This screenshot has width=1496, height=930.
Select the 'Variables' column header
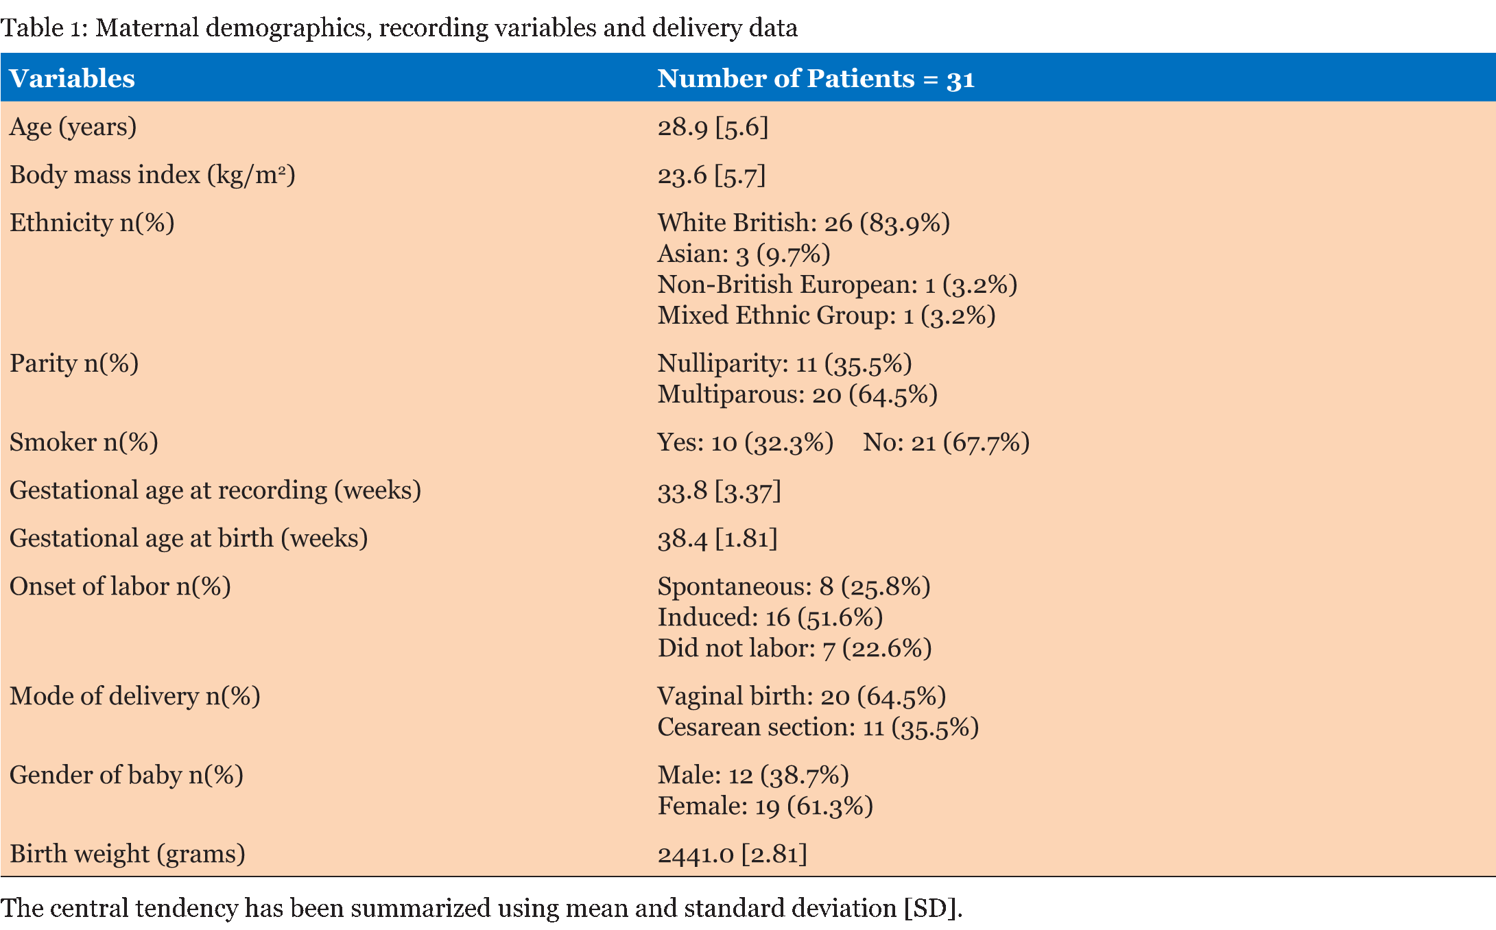click(x=72, y=78)
